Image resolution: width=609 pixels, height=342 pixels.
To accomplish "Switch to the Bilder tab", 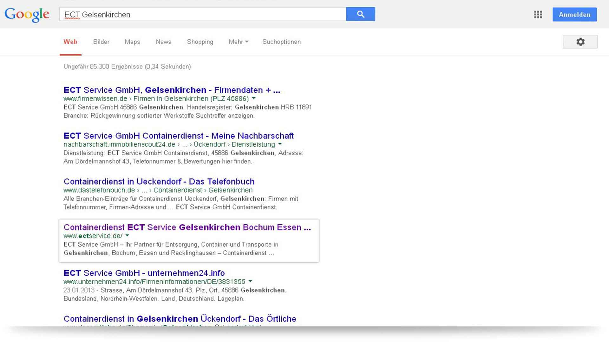I will (101, 42).
